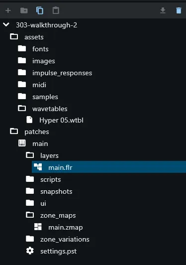
Task: Expand the zone_variations folder icon
Action: tap(30, 239)
